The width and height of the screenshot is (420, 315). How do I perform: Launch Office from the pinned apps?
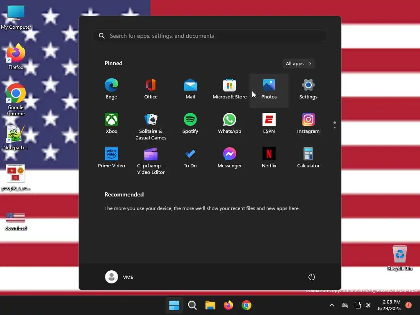[151, 89]
